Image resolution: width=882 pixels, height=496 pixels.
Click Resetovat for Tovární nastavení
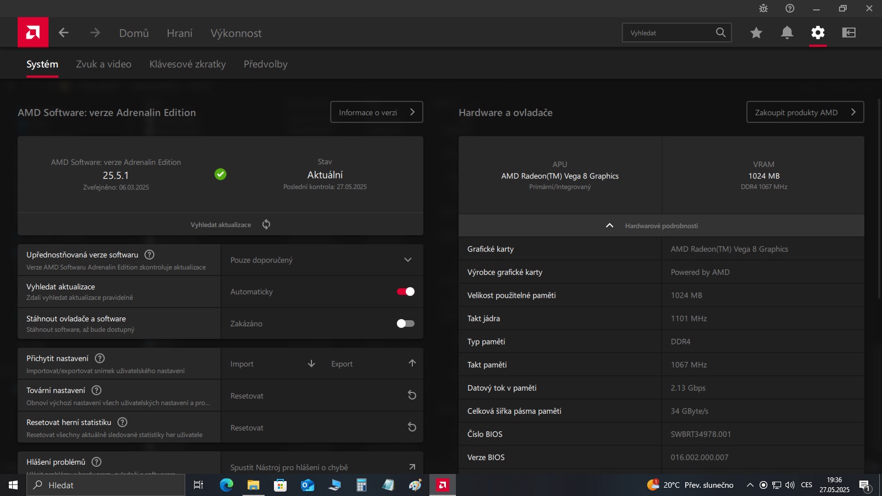[322, 396]
